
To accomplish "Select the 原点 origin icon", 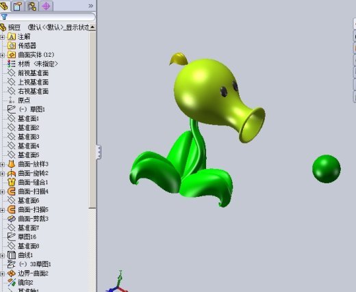I will [12, 100].
